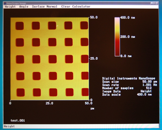Click the height color scale bar
Screen dimensions: 162x130
click(x=117, y=37)
